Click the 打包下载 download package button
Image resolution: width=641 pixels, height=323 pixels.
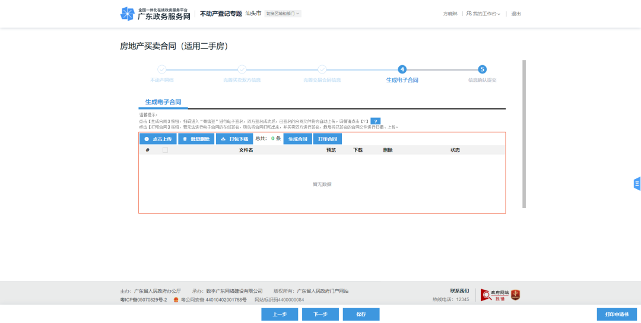234,139
